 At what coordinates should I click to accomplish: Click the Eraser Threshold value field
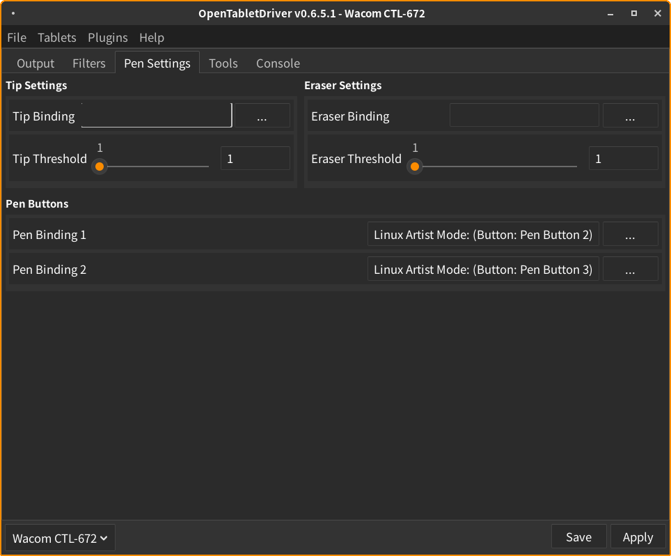click(x=624, y=158)
